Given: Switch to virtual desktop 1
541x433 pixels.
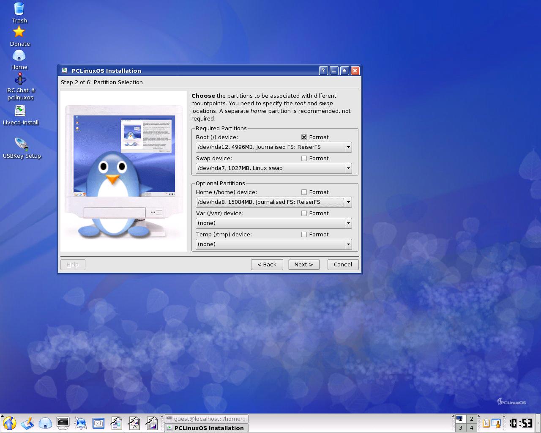Looking at the screenshot, I should pyautogui.click(x=460, y=419).
